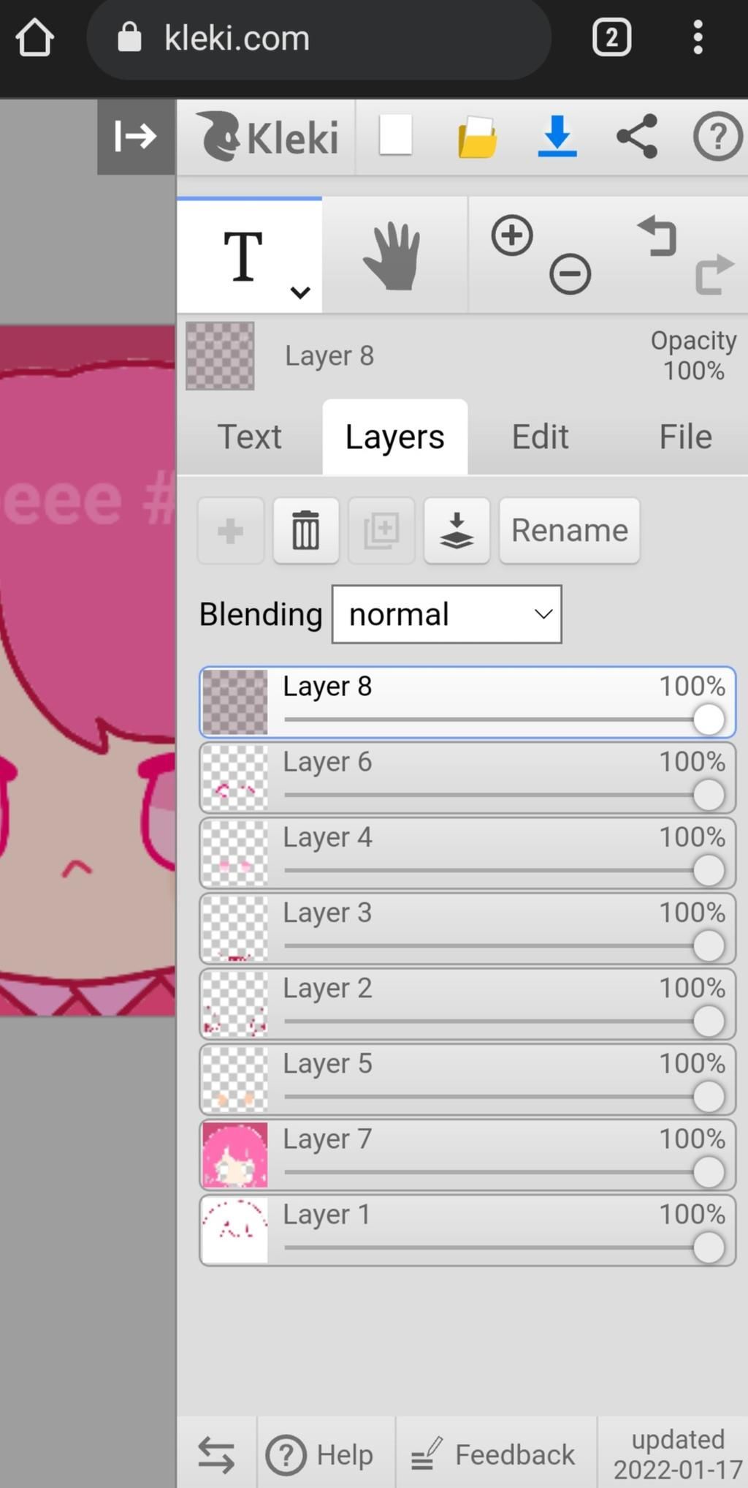Click the Layer 6 opacity slider handle
748x1488 pixels.
coord(709,795)
